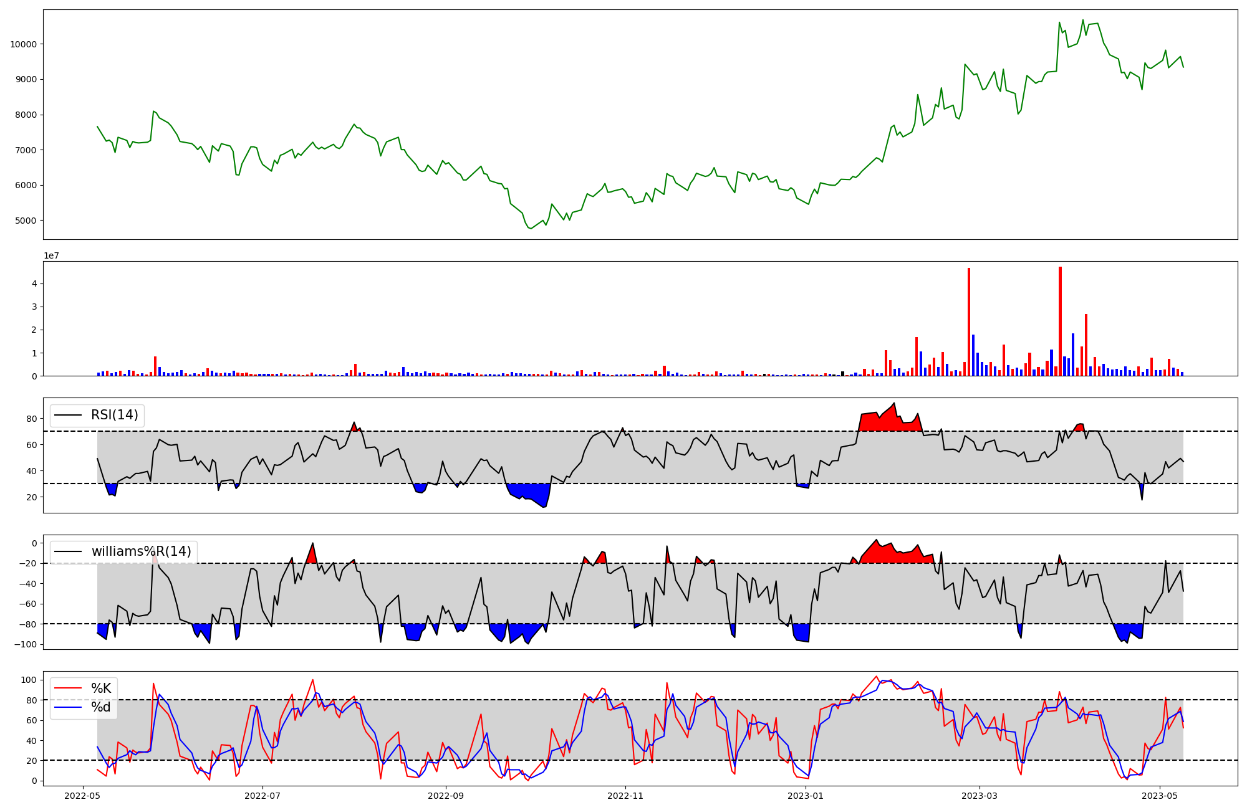The image size is (1247, 810).
Task: Select the 2022-07 date tick label
Action: (x=263, y=796)
